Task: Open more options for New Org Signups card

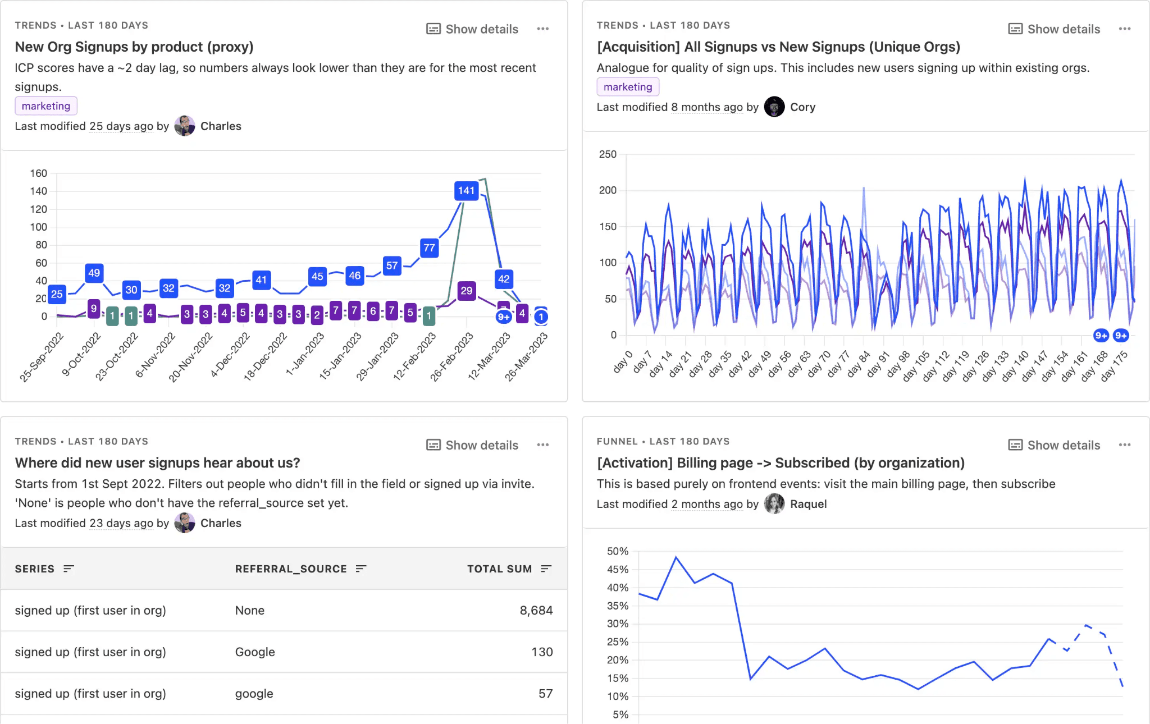Action: (542, 29)
